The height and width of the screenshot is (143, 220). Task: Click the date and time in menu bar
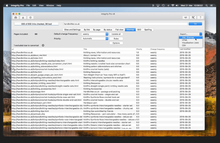(x=192, y=5)
